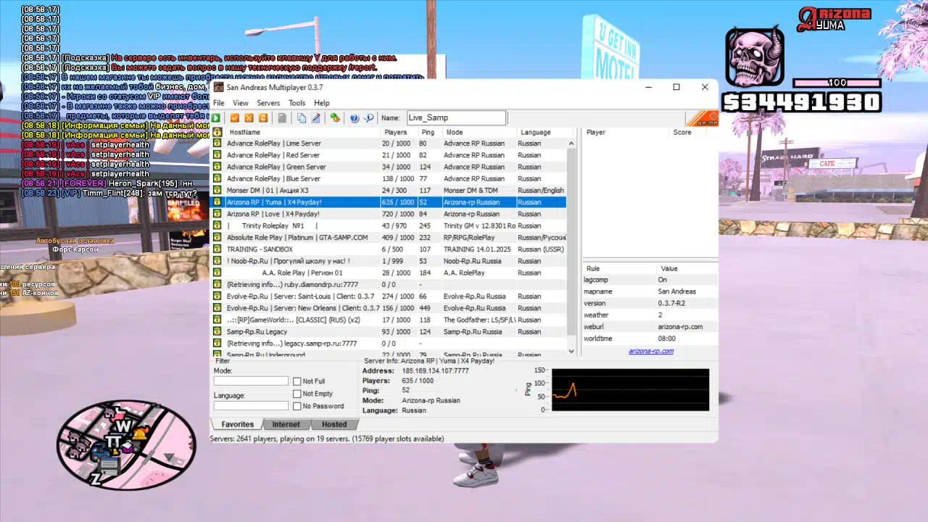Click the icon beside Advance RolePlay Blue Server
Screen dimensions: 928x522
[x=217, y=178]
